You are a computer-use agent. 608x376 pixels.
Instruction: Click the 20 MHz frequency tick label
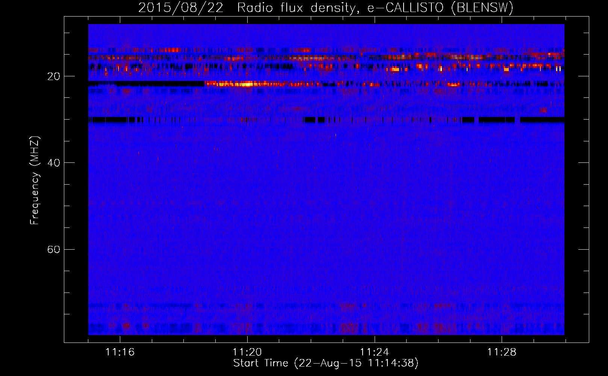[54, 76]
